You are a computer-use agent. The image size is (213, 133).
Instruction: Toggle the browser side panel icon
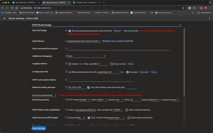pos(201,8)
